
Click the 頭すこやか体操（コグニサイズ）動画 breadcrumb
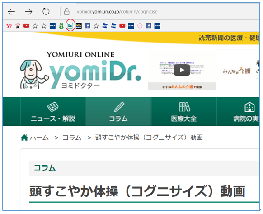tap(149, 138)
